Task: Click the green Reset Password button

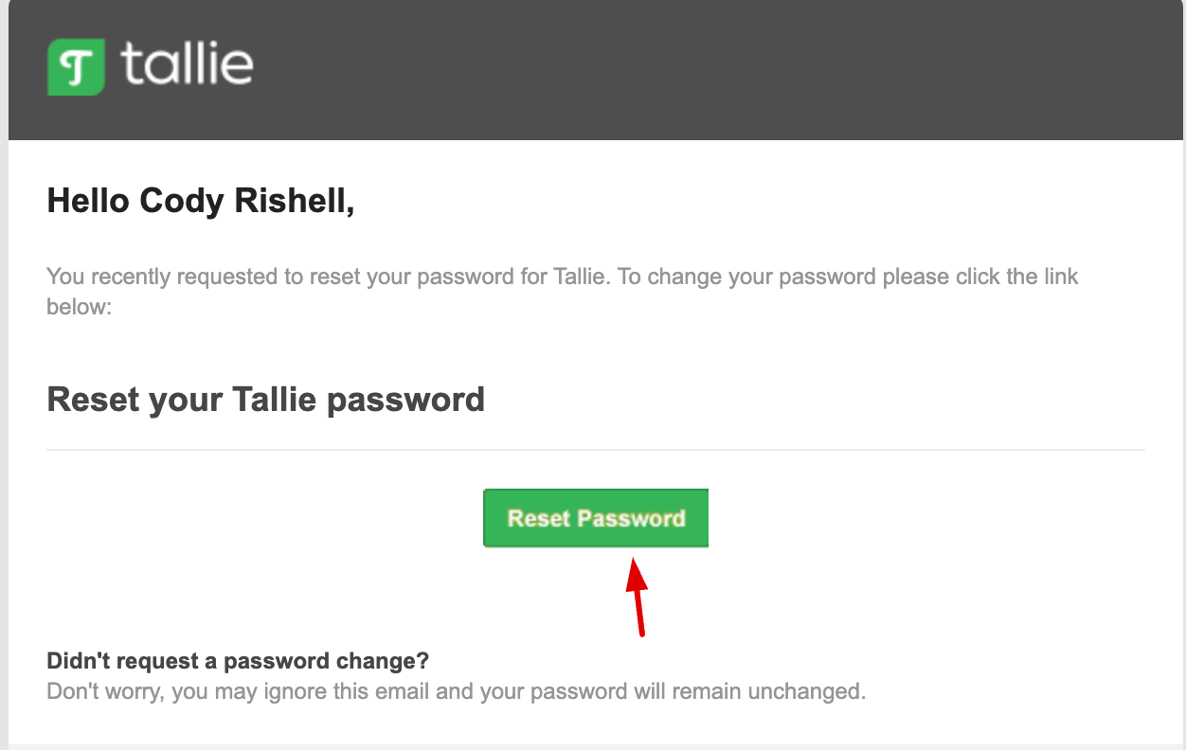Action: click(596, 518)
